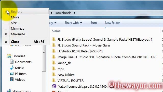163x92 pixels.
Task: Select folder icon of FL Studio (Fruity Loops) Sound & Sample Packs
Action: pos(54,39)
